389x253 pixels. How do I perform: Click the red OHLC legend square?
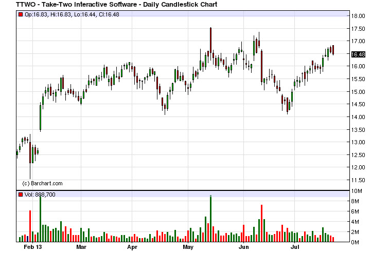[21, 14]
